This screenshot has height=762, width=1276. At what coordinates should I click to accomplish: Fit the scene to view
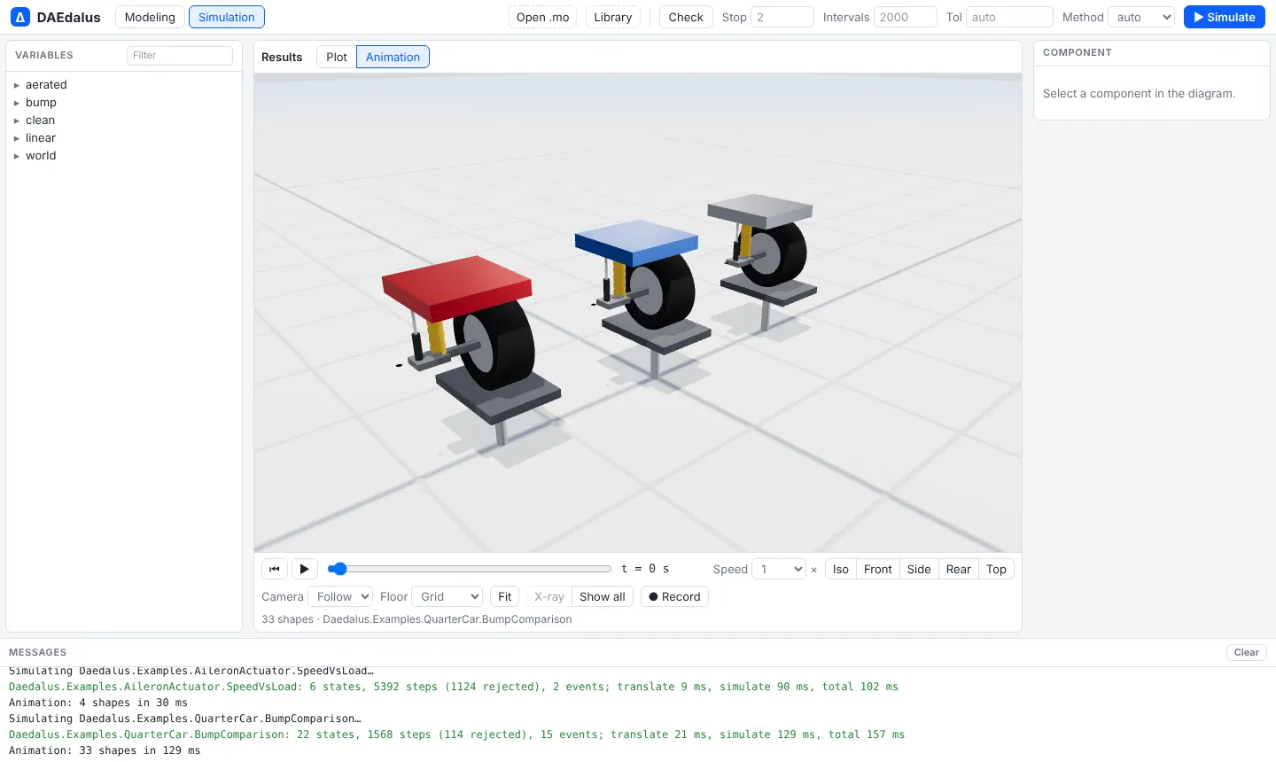[505, 596]
